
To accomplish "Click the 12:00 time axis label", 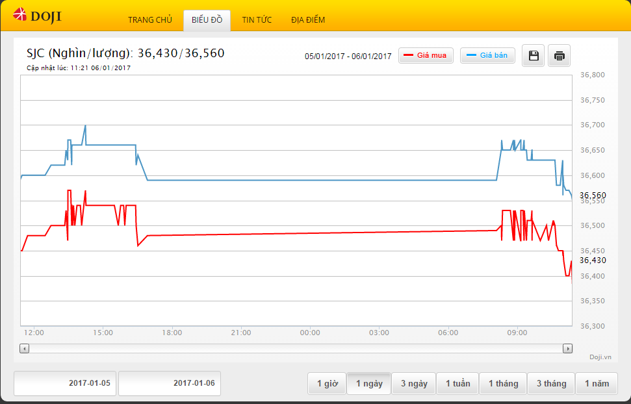I will pos(34,333).
